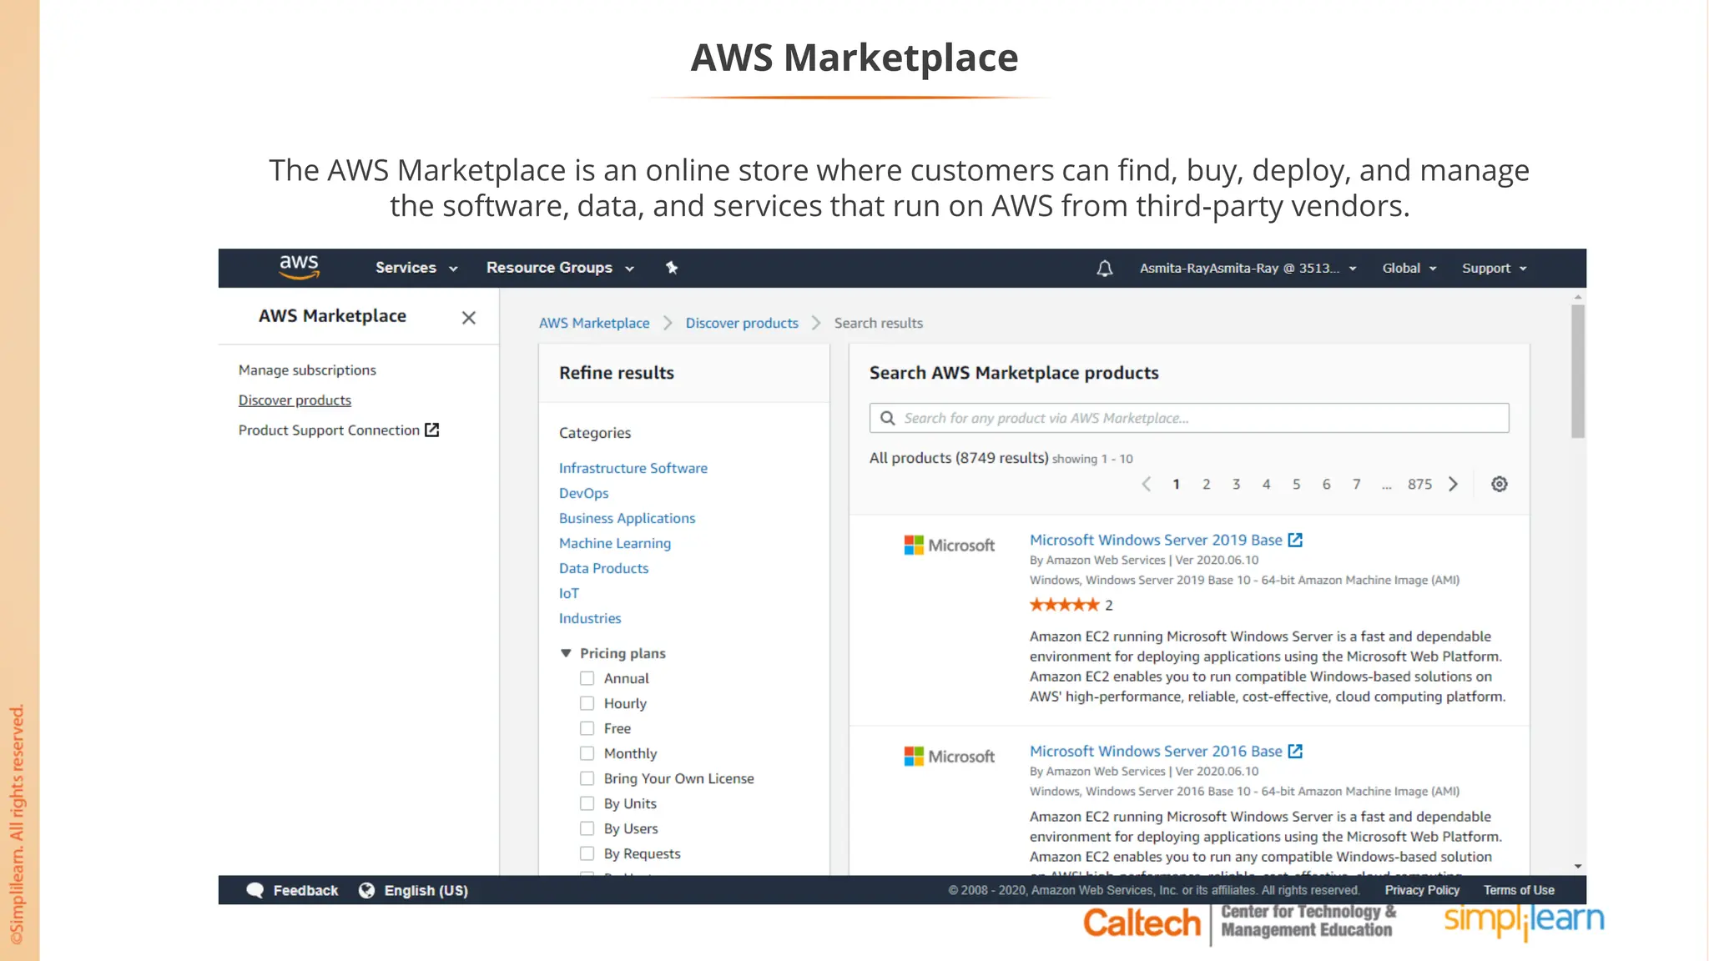
Task: Go to results page 7
Action: [x=1356, y=484]
